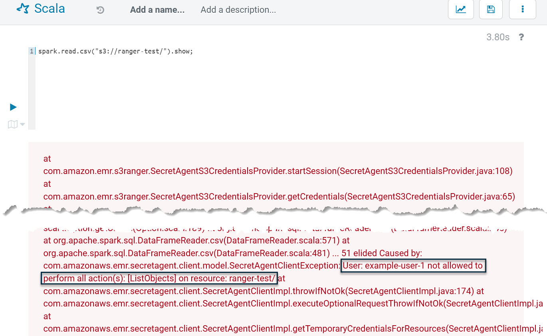Click the highlighted 'User: example-user-1 not allowed' text

pyautogui.click(x=412, y=266)
